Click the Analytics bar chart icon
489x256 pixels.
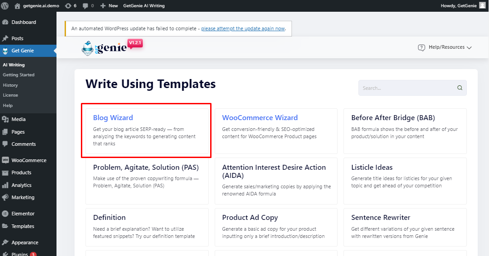click(5, 185)
